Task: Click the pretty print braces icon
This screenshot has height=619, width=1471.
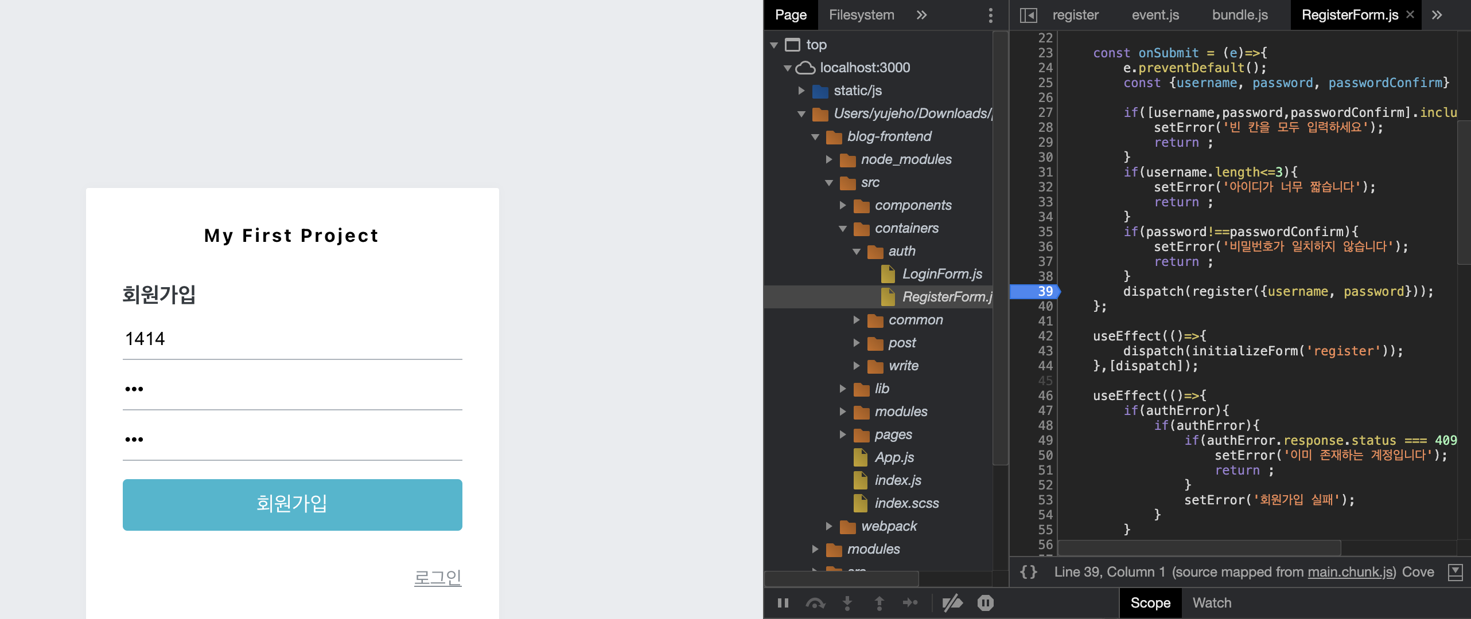Action: pos(1028,572)
